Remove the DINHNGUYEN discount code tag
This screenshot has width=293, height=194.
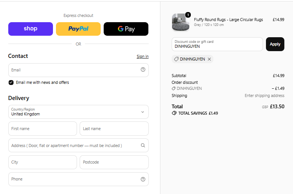pos(209,59)
